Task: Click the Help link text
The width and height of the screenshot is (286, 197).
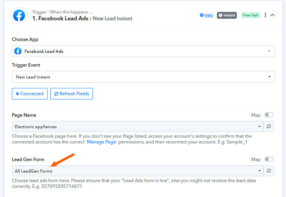Action: click(208, 15)
